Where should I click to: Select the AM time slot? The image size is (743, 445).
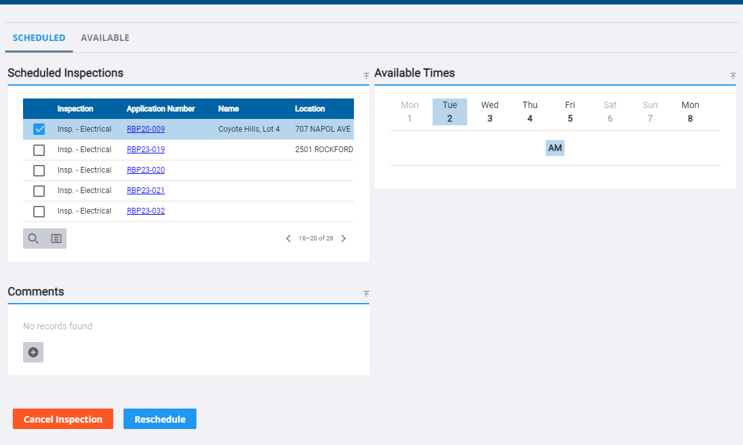coord(554,148)
